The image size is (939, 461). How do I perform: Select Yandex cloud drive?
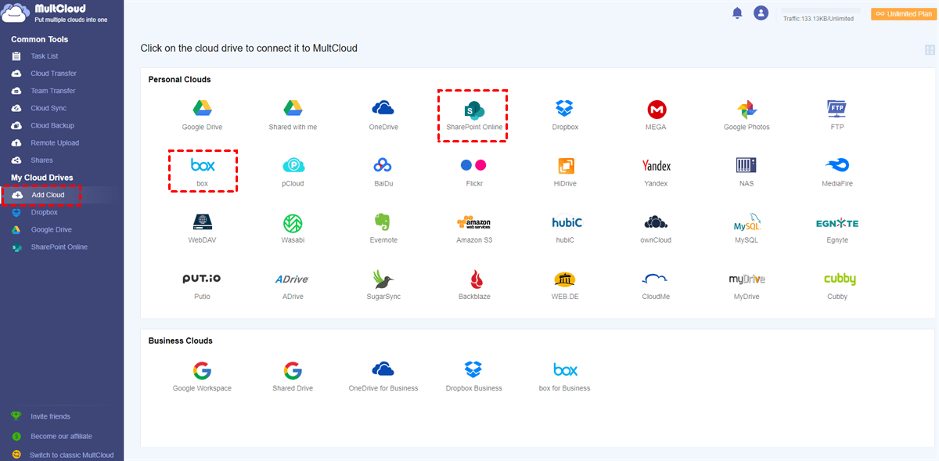tap(656, 171)
